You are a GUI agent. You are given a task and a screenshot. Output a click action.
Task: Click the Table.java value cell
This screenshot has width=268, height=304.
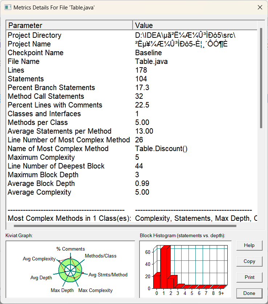pos(151,61)
